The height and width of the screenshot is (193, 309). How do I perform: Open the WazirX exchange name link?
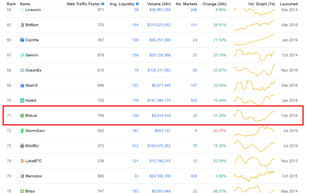point(32,85)
